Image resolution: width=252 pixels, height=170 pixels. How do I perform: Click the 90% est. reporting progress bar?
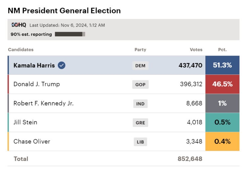(x=70, y=34)
